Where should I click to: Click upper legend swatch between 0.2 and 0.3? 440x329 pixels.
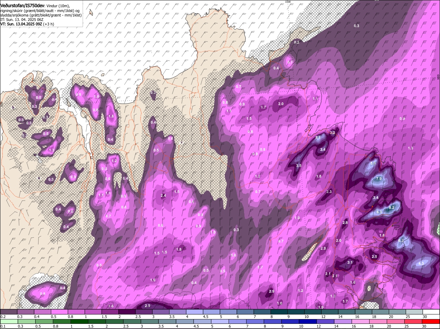tap(9, 312)
